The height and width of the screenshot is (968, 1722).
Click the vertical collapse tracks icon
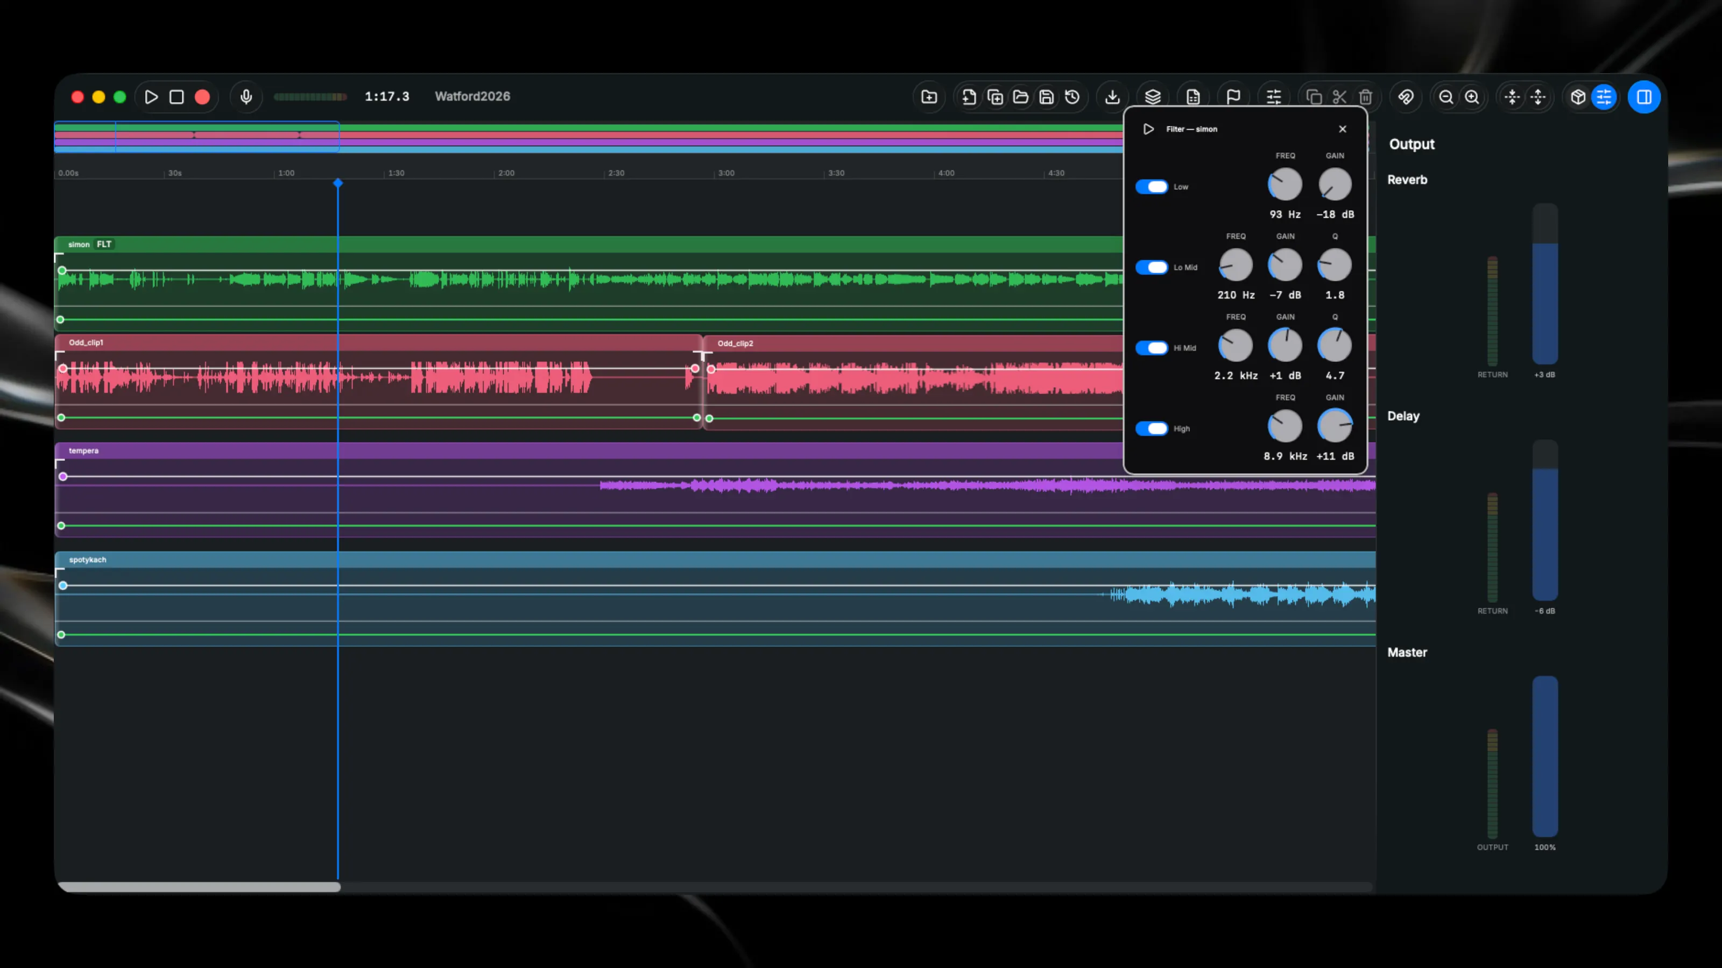point(1512,97)
